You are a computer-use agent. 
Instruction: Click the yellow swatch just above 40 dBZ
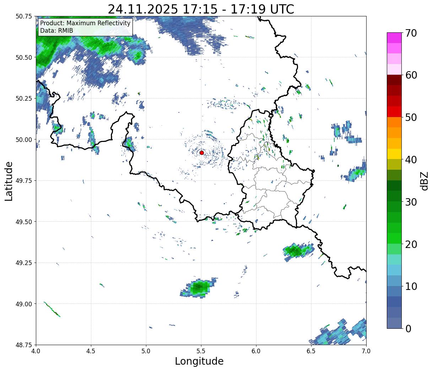pyautogui.click(x=394, y=154)
